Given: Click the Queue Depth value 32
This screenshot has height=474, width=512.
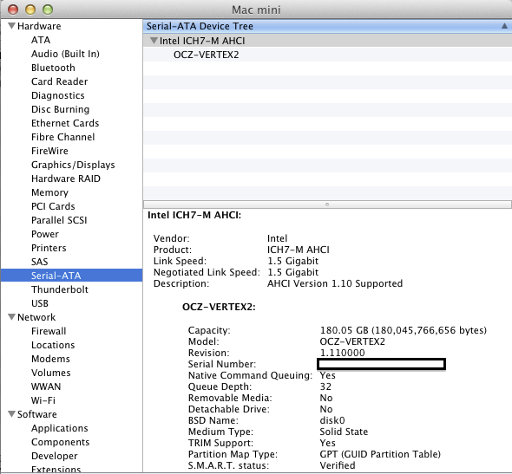Looking at the screenshot, I should click(x=325, y=386).
